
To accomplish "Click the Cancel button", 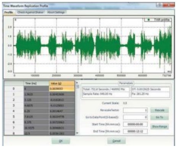I will point(116,141).
